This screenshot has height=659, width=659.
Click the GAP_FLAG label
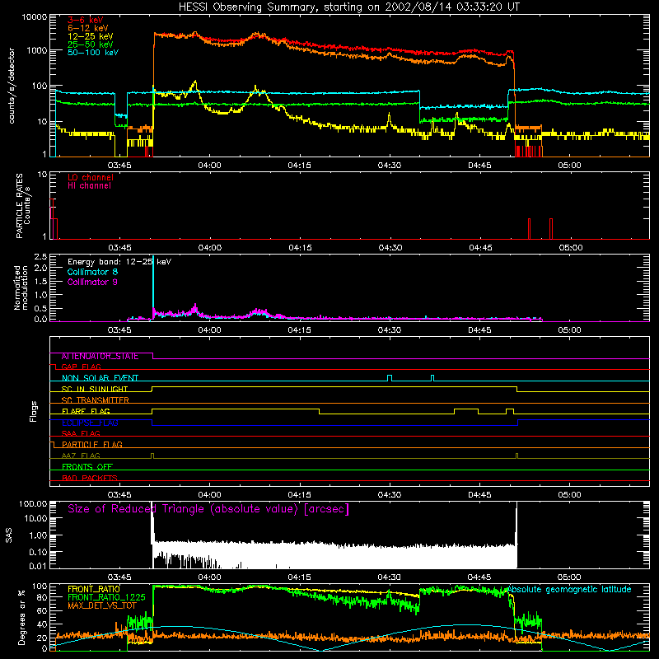tap(81, 367)
